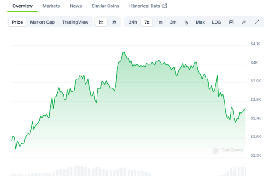
Task: Toggle LOG scale on the chart
Action: click(x=217, y=22)
